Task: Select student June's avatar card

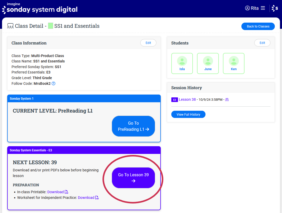Action: pyautogui.click(x=208, y=63)
